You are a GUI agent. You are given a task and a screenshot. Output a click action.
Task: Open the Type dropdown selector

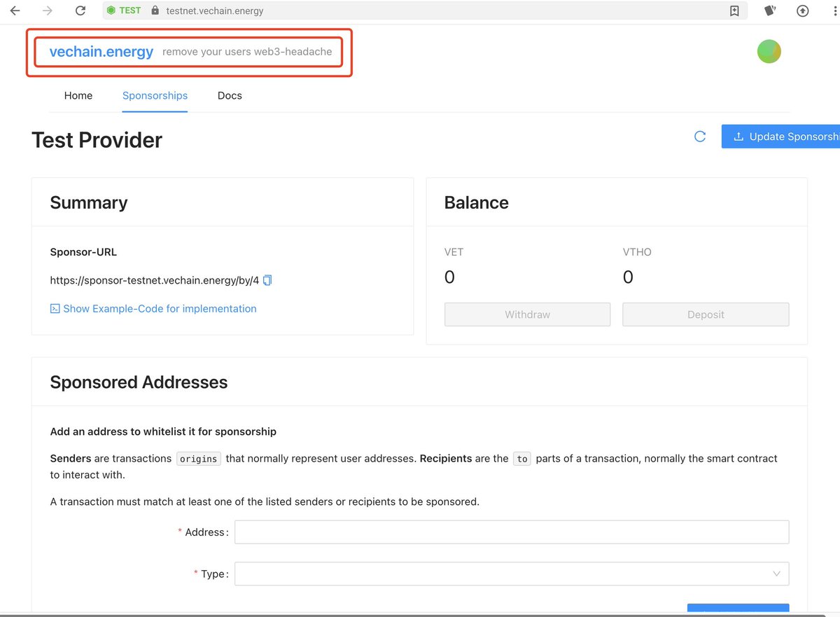tap(511, 574)
